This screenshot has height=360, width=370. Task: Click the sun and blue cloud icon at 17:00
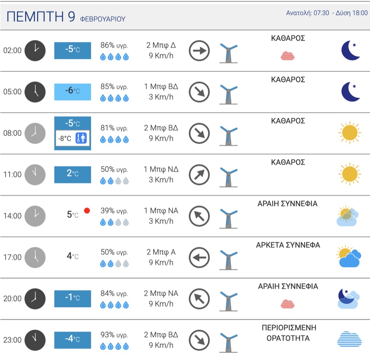349,256
